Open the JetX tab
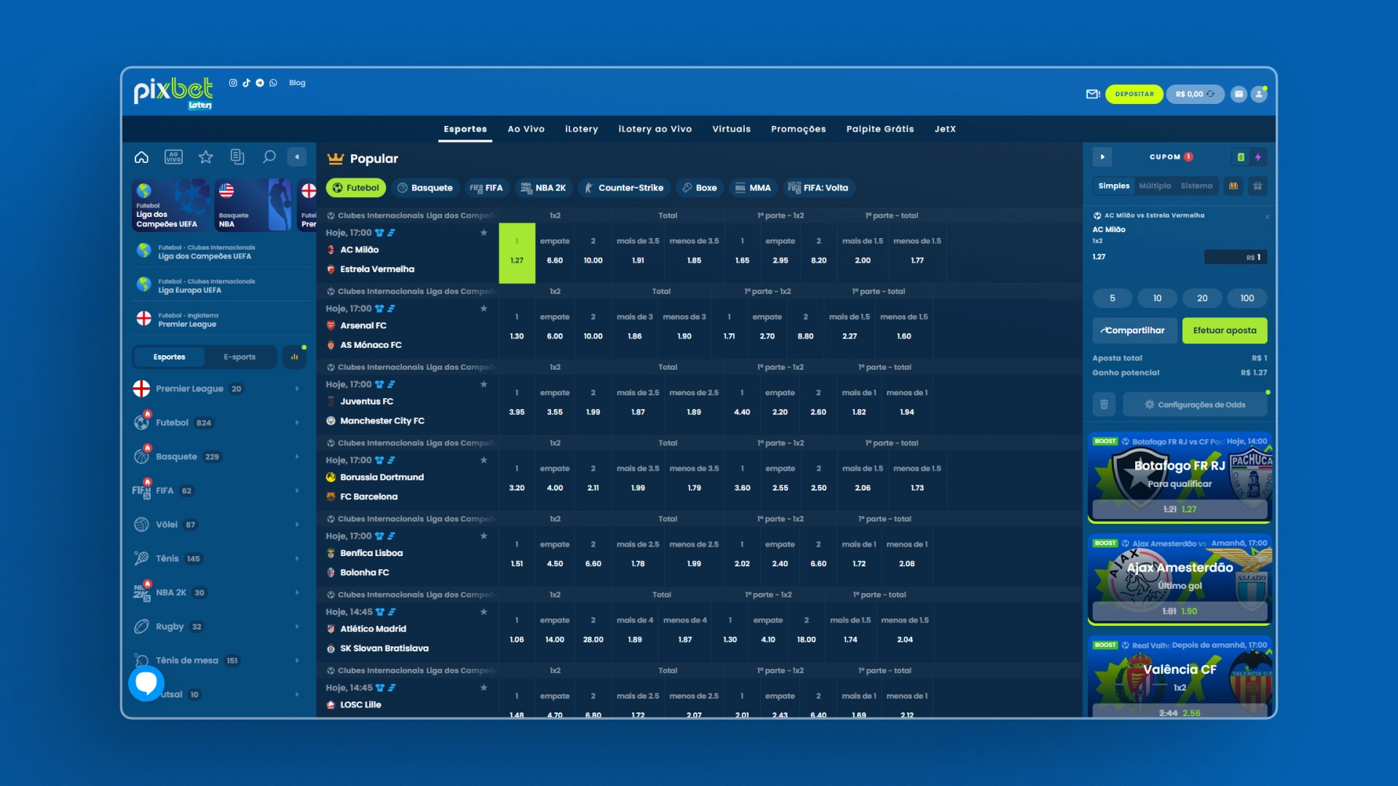This screenshot has width=1398, height=786. (945, 129)
